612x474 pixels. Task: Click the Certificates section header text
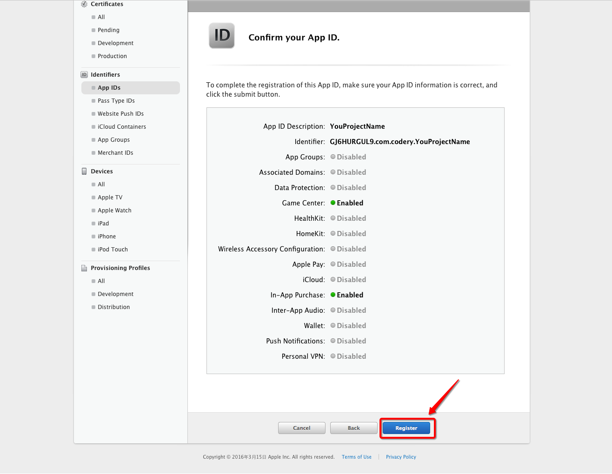(x=107, y=4)
